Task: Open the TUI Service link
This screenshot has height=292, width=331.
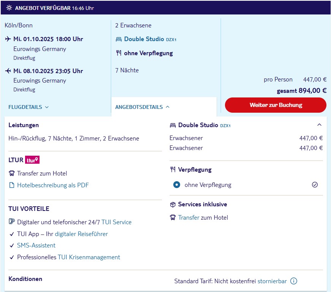Action: coord(117,222)
